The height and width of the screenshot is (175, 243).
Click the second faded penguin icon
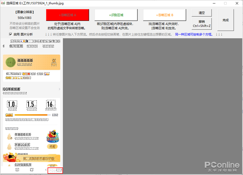[10, 146]
